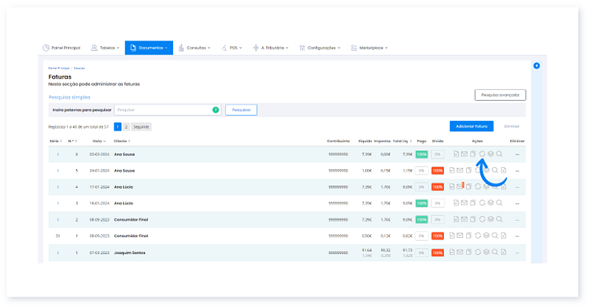Click the three-dot delete option for invoice 6

[x=517, y=155]
